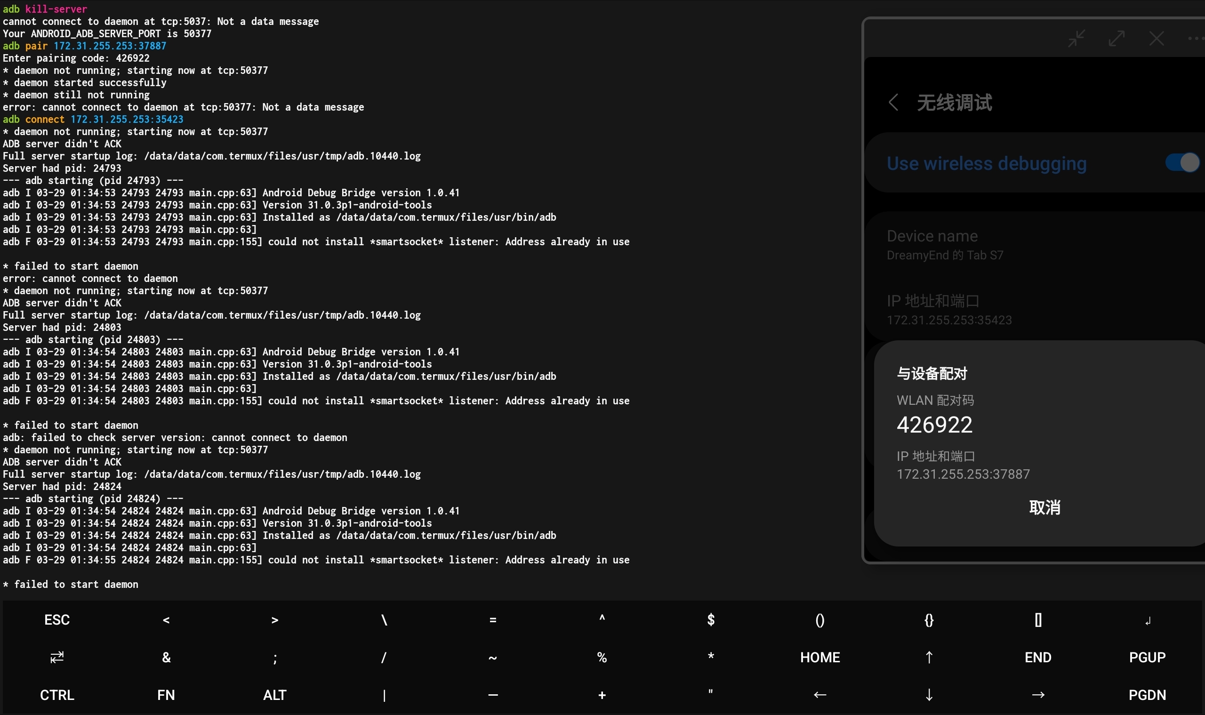The image size is (1205, 715).
Task: Go back from the 无线调试 screen
Action: tap(894, 102)
